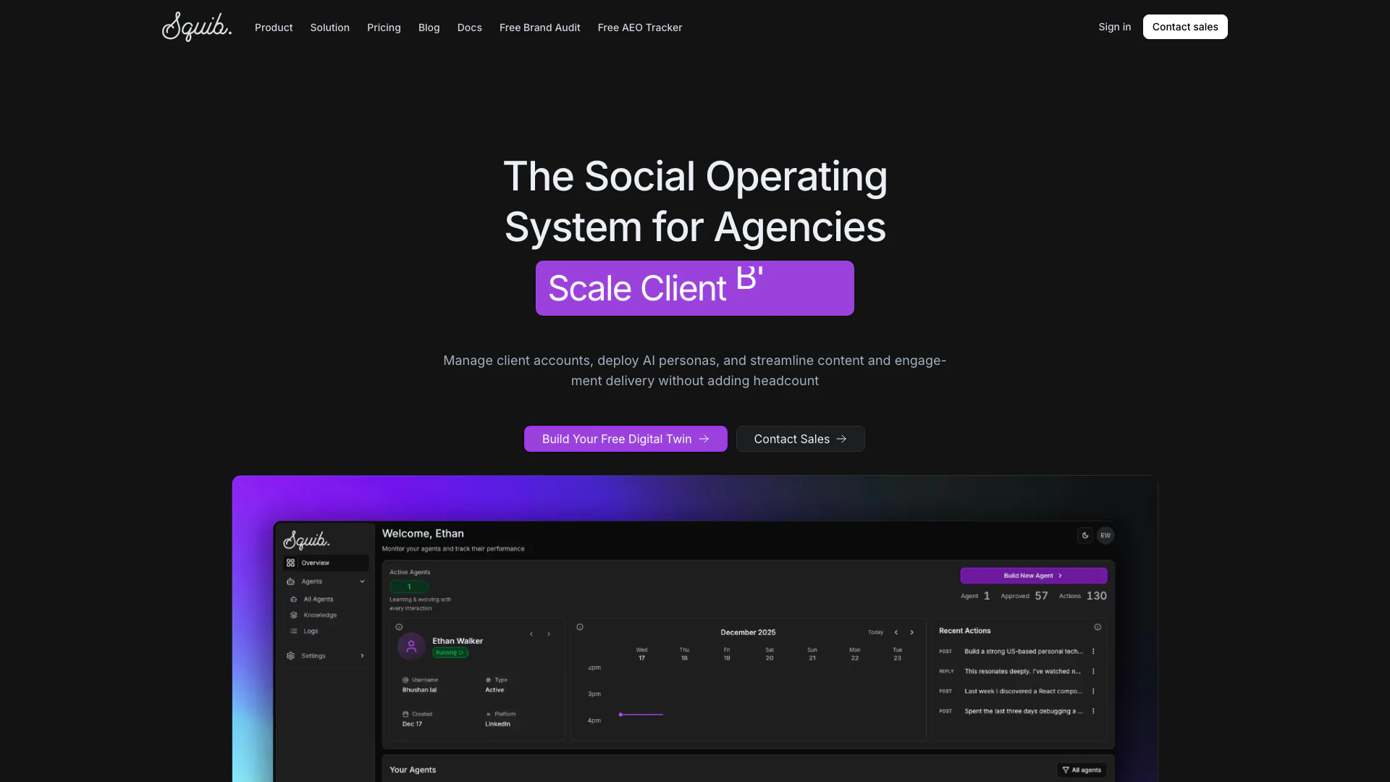The image size is (1390, 782).
Task: Open the Solution menu
Action: pos(330,28)
